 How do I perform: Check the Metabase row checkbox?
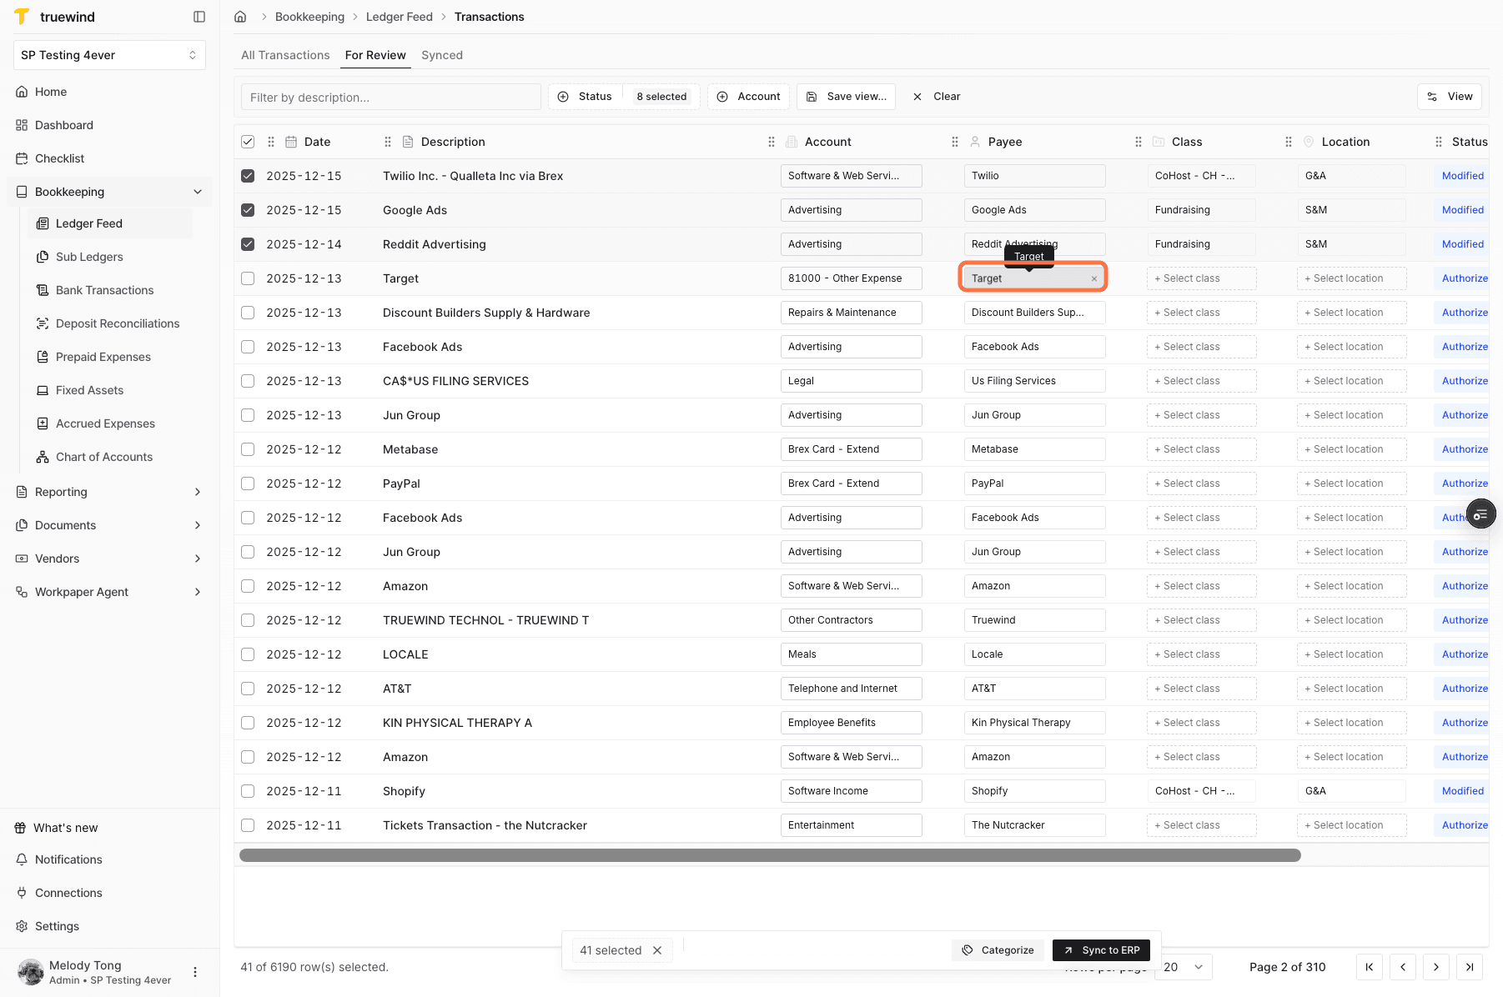pos(248,449)
